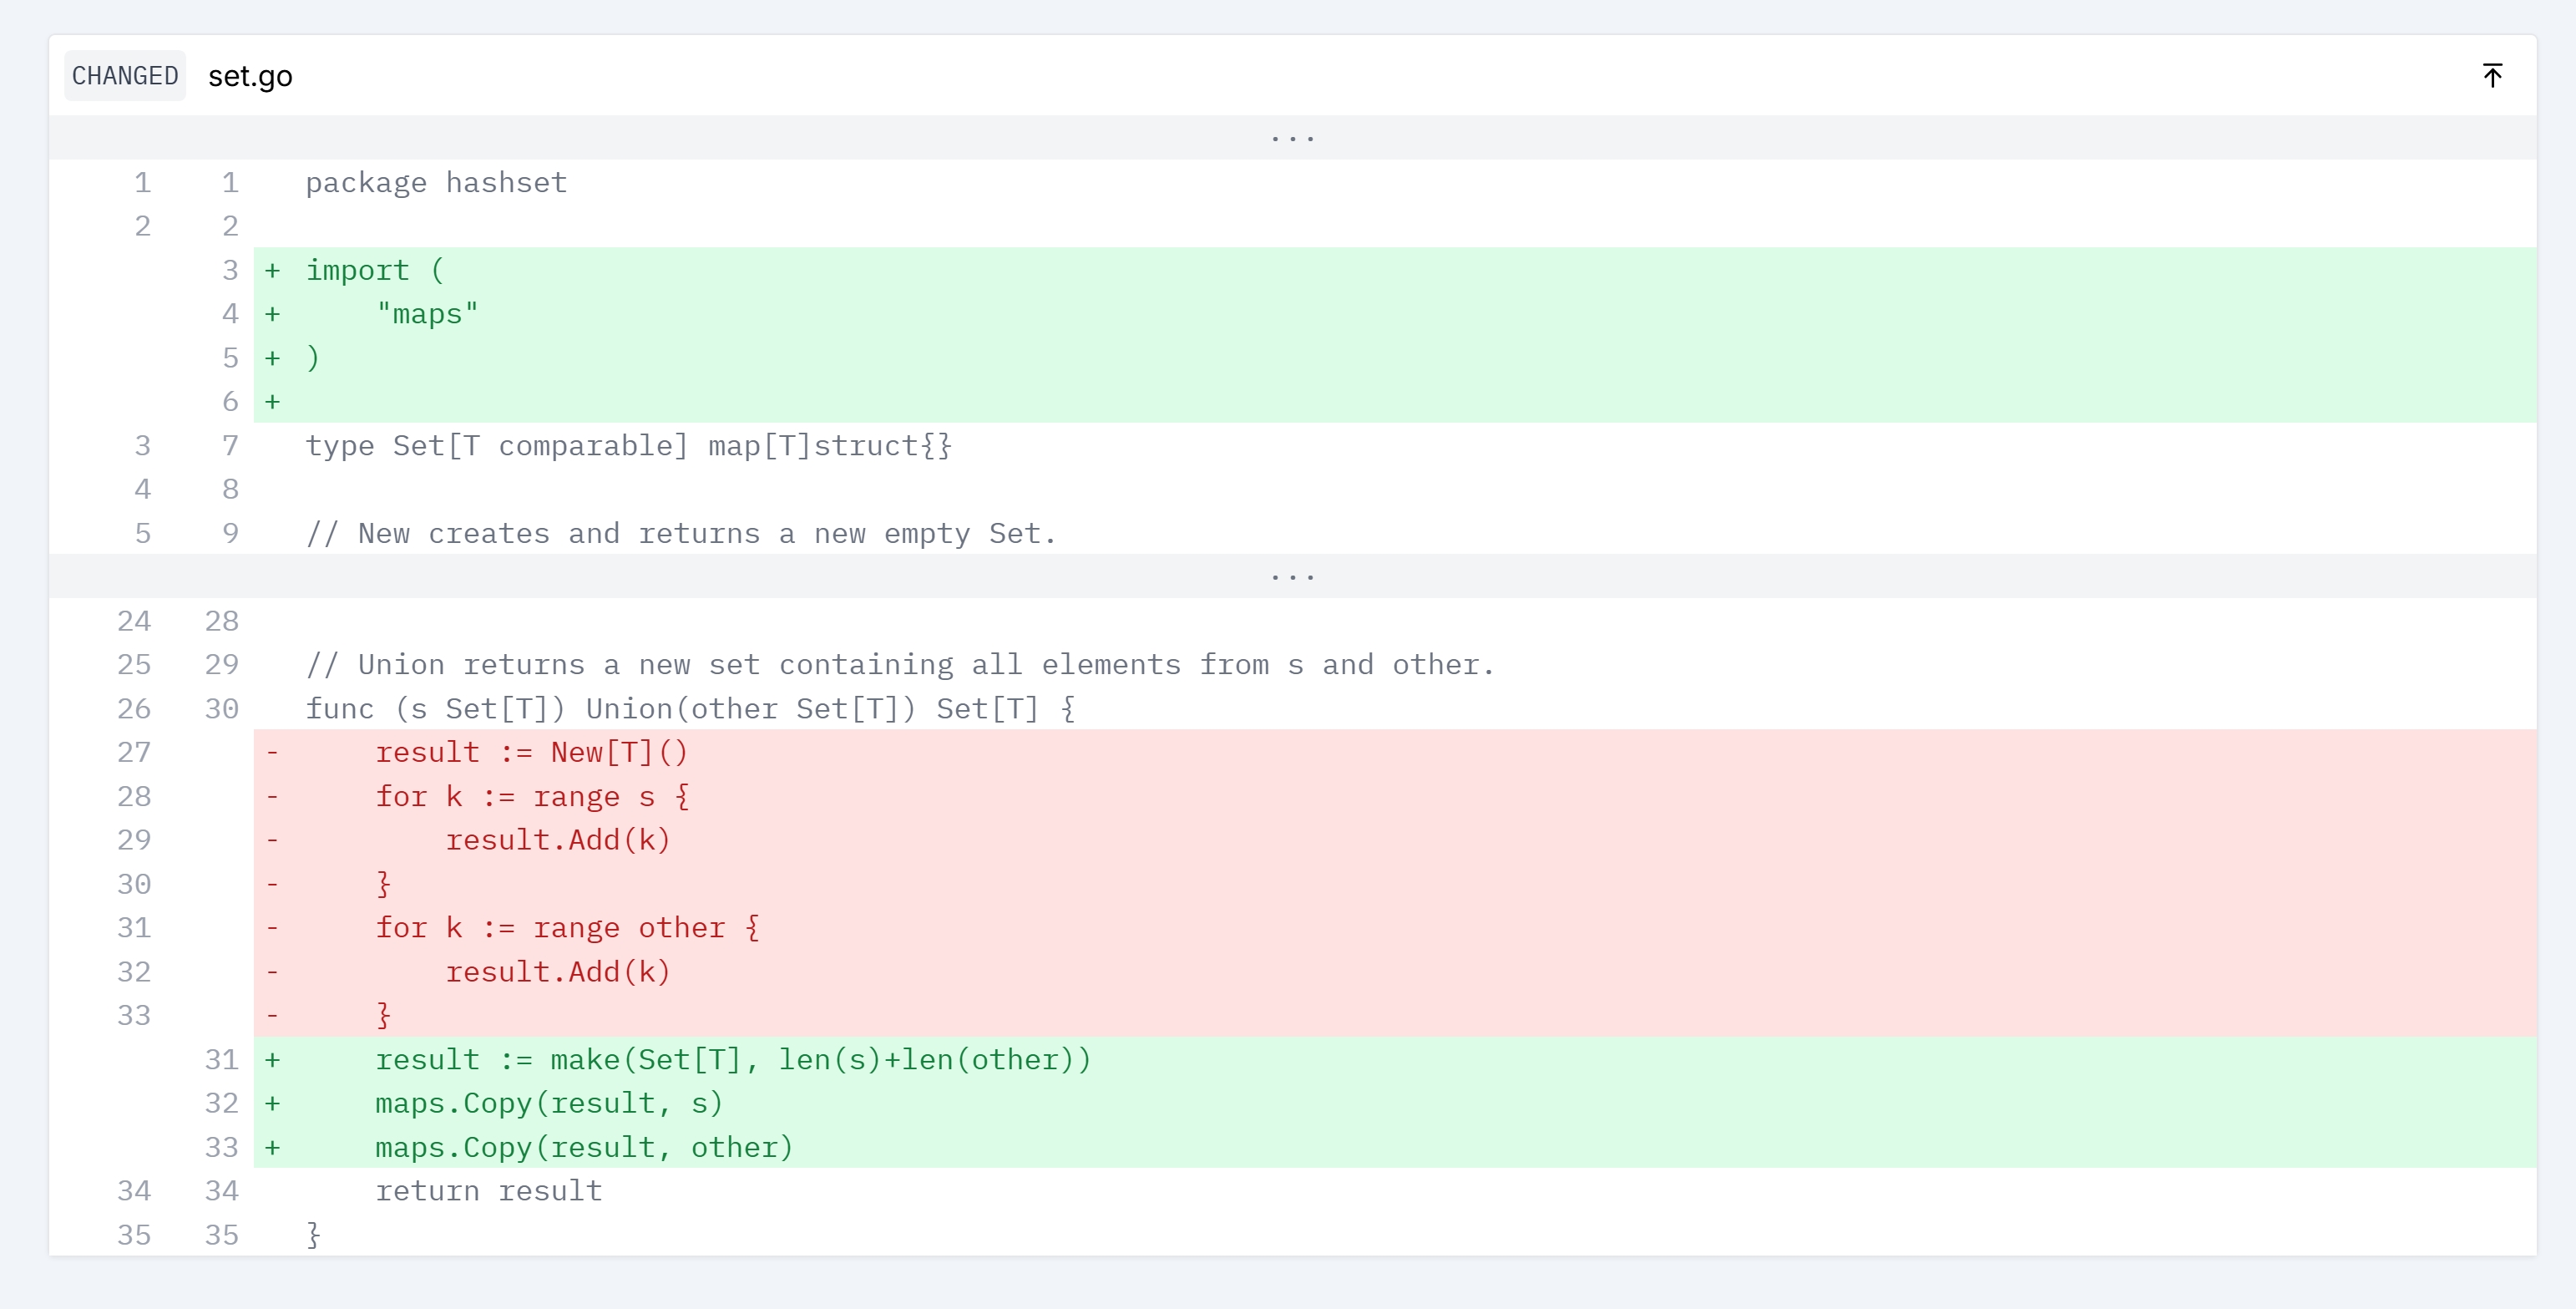Click new line number 7
2576x1309 pixels.
230,445
